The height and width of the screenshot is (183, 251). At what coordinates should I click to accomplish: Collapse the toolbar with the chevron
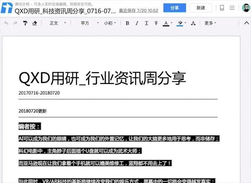click(x=246, y=23)
